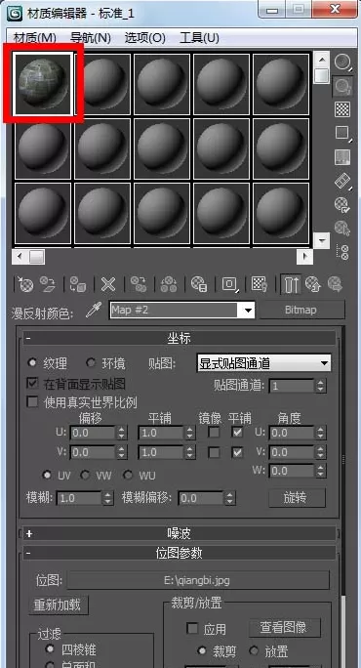
Task: Open the 选项(O) menu
Action: pyautogui.click(x=144, y=38)
